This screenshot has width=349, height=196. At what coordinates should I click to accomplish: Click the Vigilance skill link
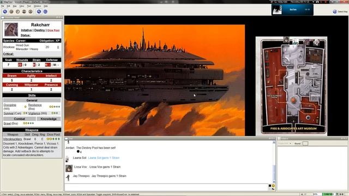click(34, 113)
